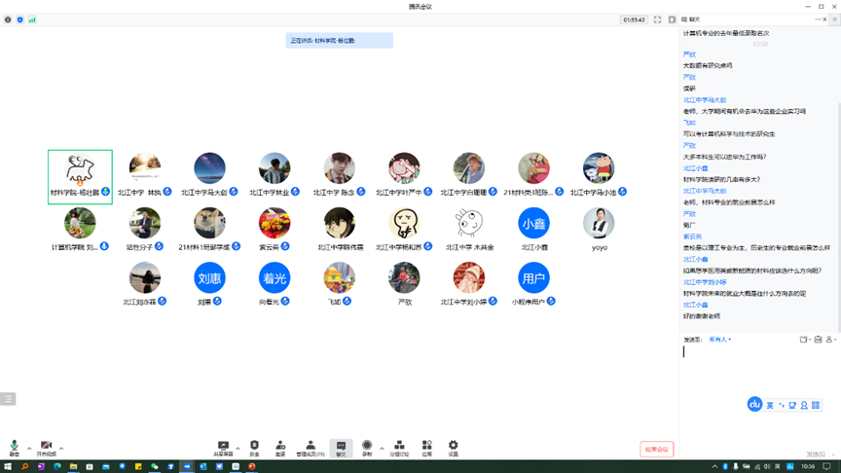Click the 邀请 invite icon

coord(280,447)
